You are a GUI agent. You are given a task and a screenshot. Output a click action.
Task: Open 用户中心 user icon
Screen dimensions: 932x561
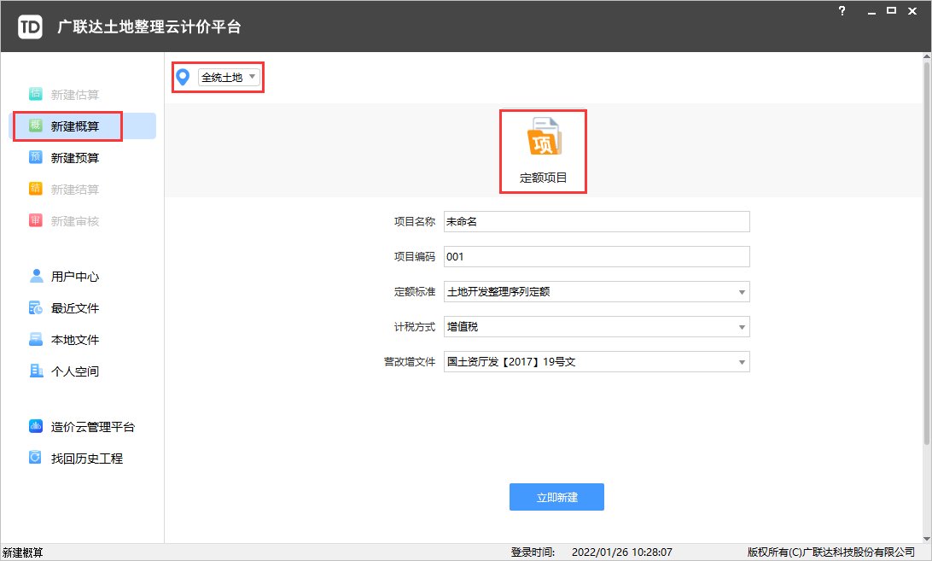pyautogui.click(x=36, y=276)
